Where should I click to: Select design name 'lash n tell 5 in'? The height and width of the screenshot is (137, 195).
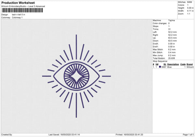click(x=19, y=15)
